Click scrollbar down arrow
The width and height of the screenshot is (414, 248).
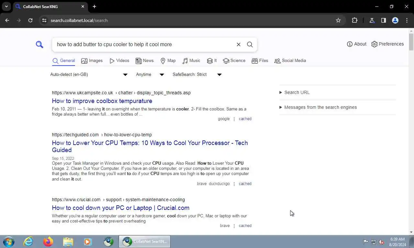click(411, 232)
